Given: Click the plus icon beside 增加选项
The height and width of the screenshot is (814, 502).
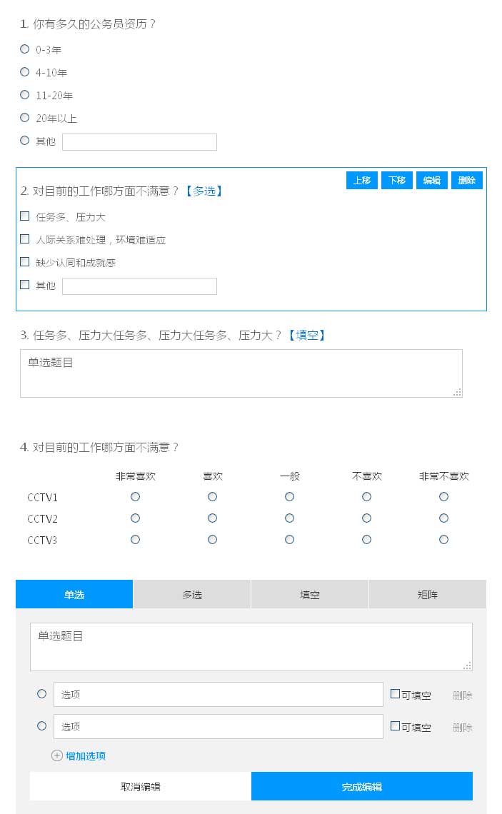Looking at the screenshot, I should pos(57,755).
